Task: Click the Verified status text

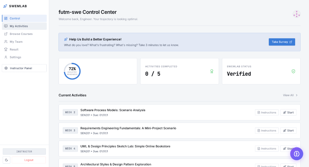Action: tap(239, 74)
